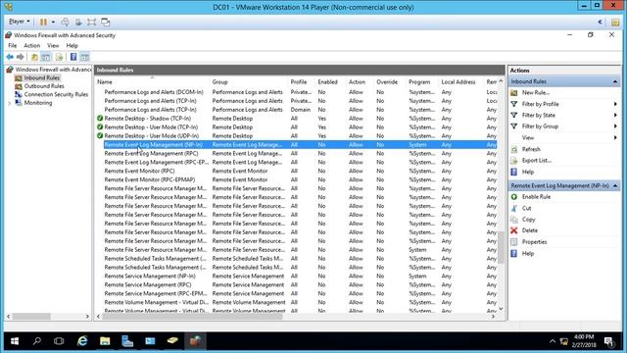Toggle the Show/Hide Action Pane toolbar icon
The image size is (627, 353).
pos(85,57)
